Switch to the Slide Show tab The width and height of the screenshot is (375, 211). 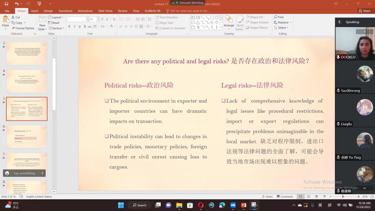pos(105,11)
